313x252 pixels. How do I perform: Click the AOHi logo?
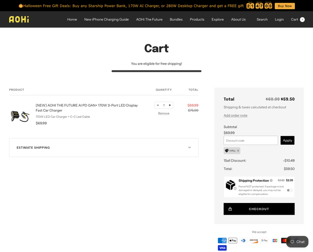19,19
